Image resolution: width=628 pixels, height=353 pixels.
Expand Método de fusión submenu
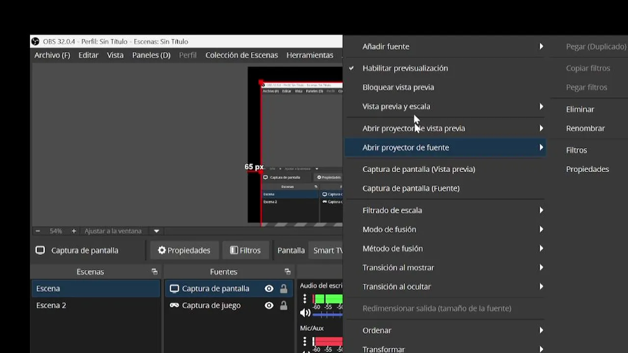pos(445,249)
